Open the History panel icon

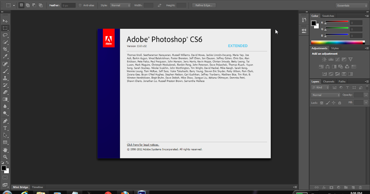[304, 20]
